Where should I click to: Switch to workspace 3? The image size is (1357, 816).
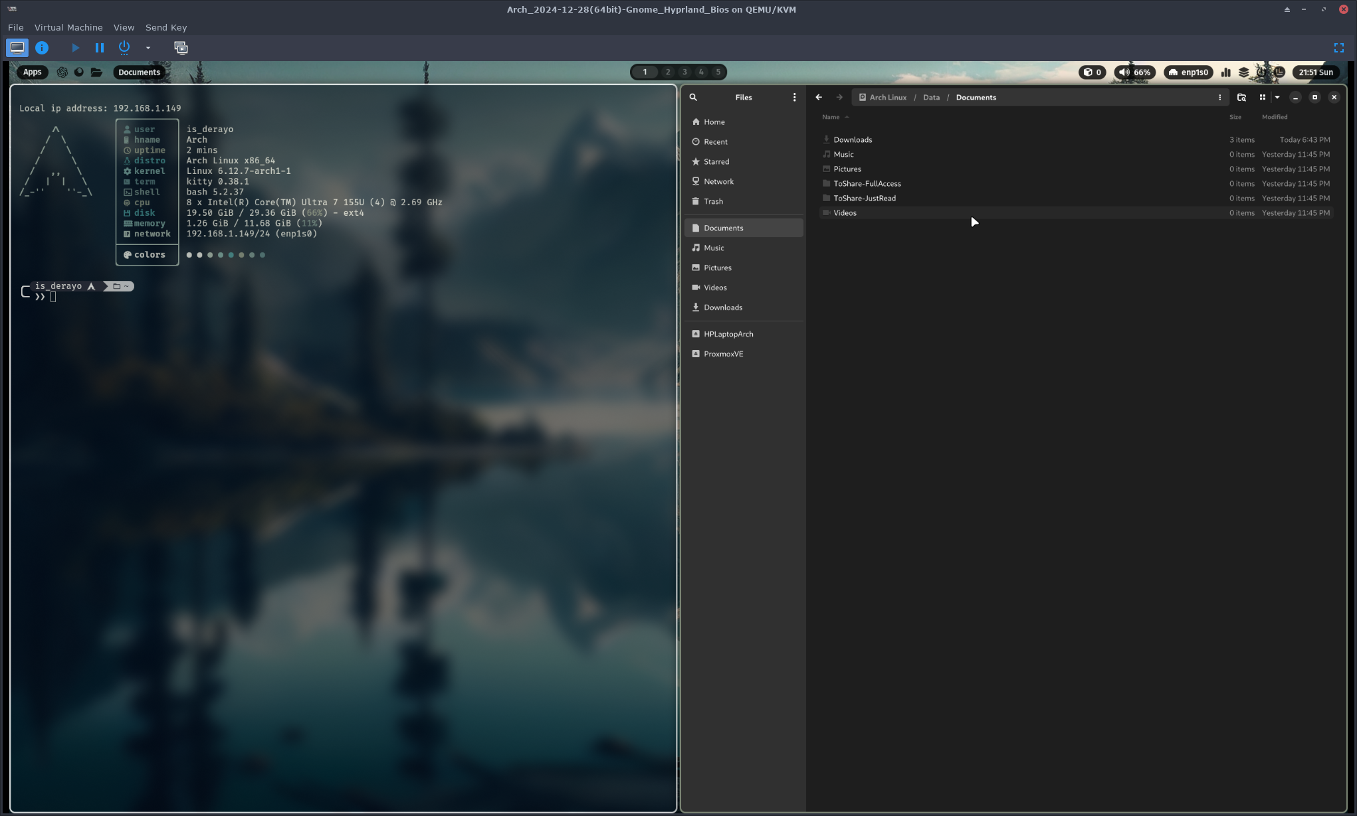[684, 72]
